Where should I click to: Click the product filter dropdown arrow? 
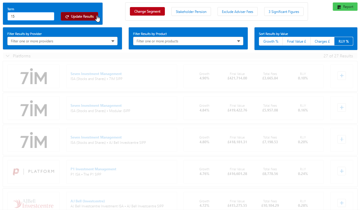coord(239,41)
